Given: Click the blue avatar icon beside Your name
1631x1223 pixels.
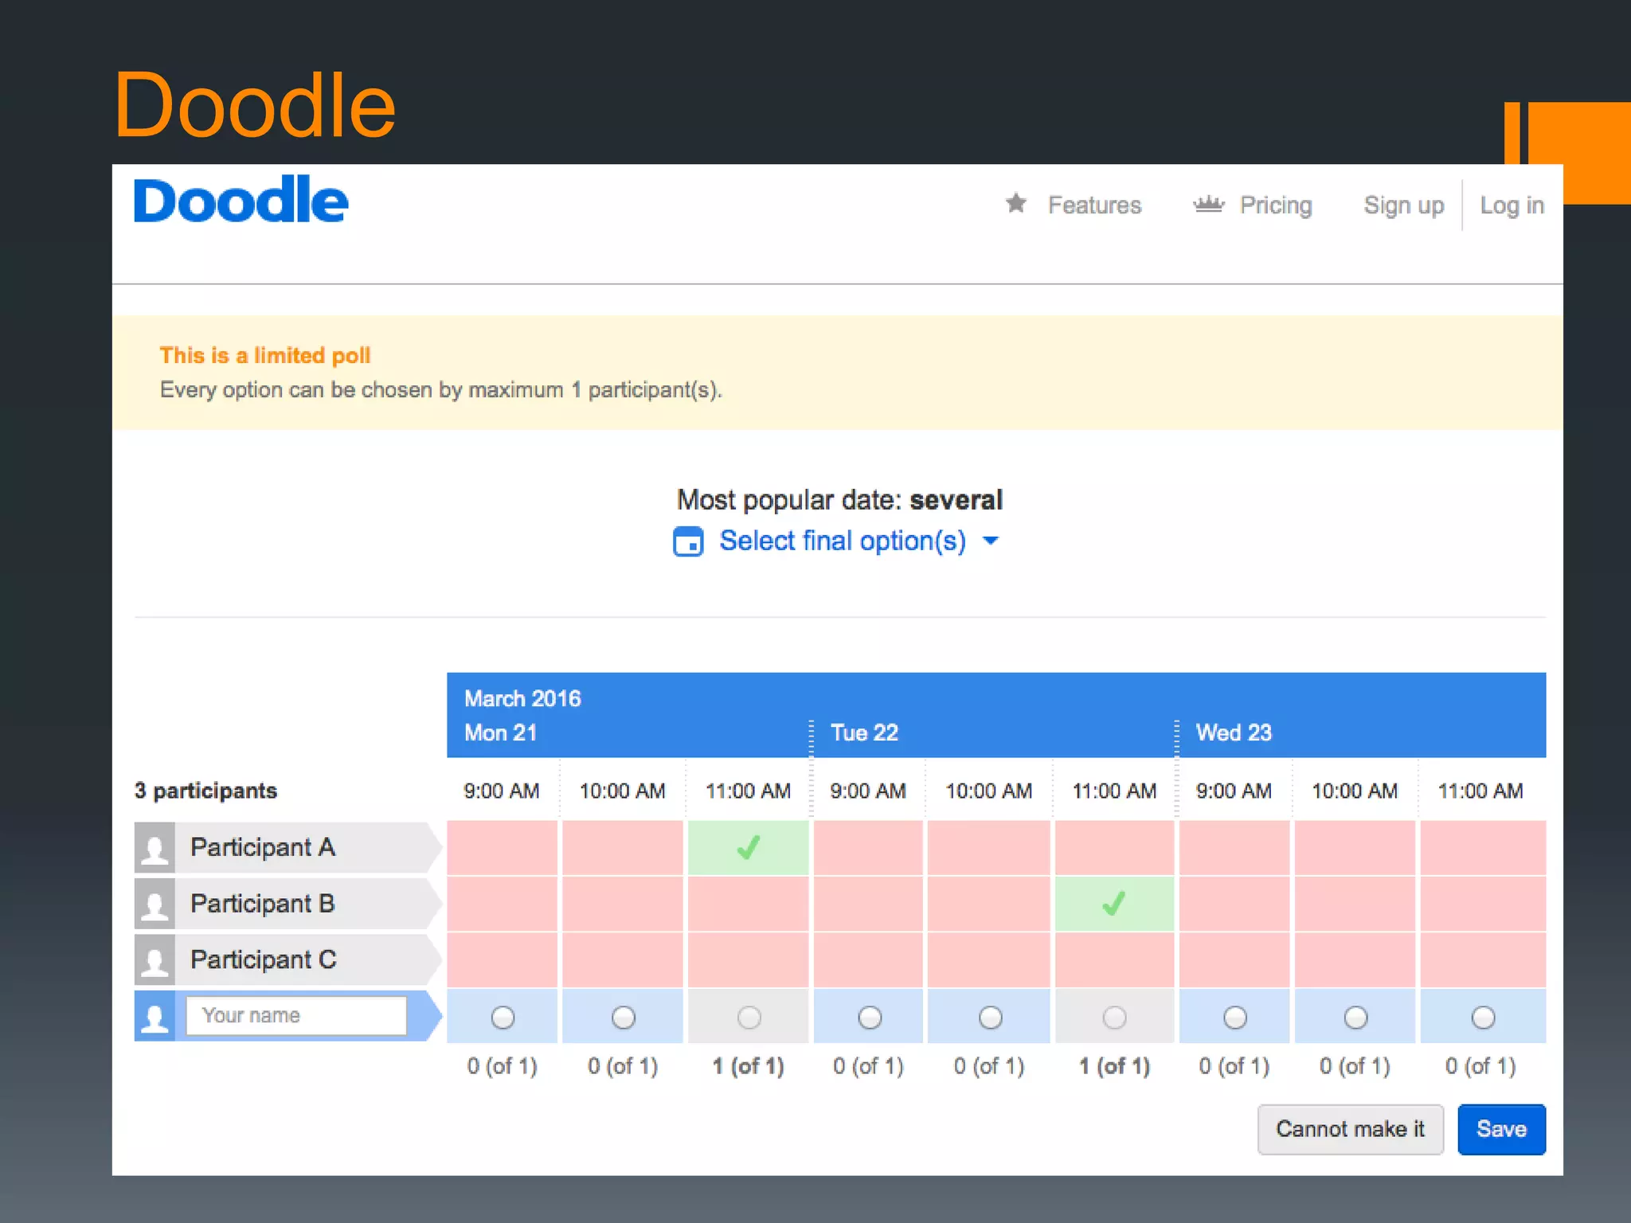Looking at the screenshot, I should tap(154, 1016).
